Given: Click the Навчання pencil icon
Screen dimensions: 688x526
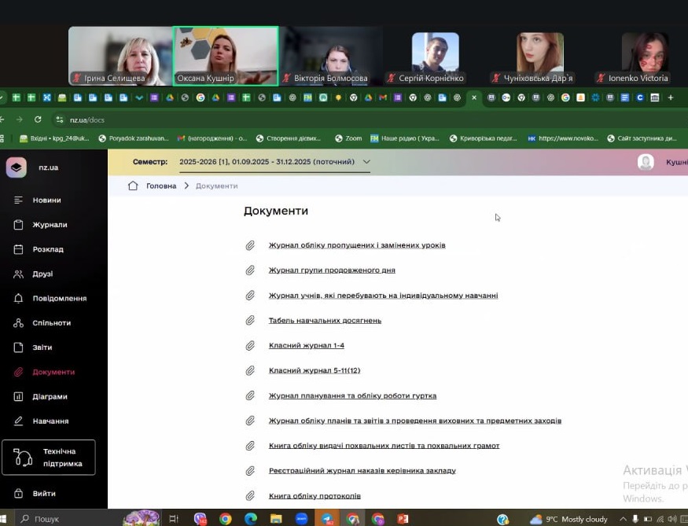Looking at the screenshot, I should (18, 421).
